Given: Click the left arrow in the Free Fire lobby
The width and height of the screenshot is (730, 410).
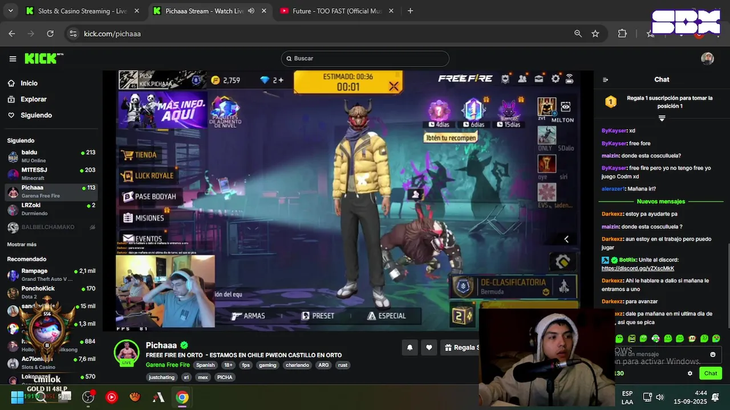Looking at the screenshot, I should pyautogui.click(x=566, y=239).
